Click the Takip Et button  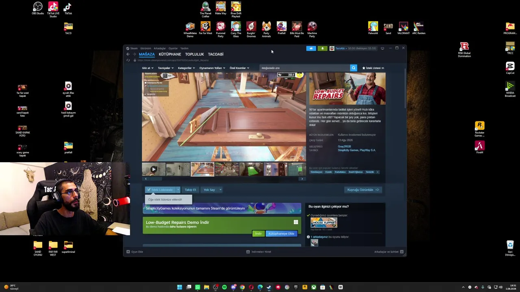(x=190, y=190)
